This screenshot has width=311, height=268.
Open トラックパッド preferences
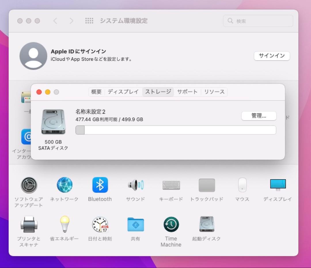(206, 185)
